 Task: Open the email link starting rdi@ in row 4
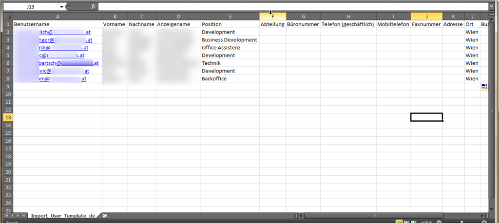[x=64, y=48]
